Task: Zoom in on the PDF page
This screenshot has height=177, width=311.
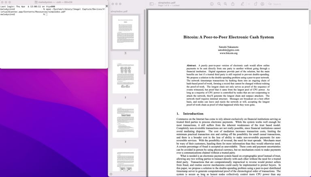Action: (x=226, y=4)
